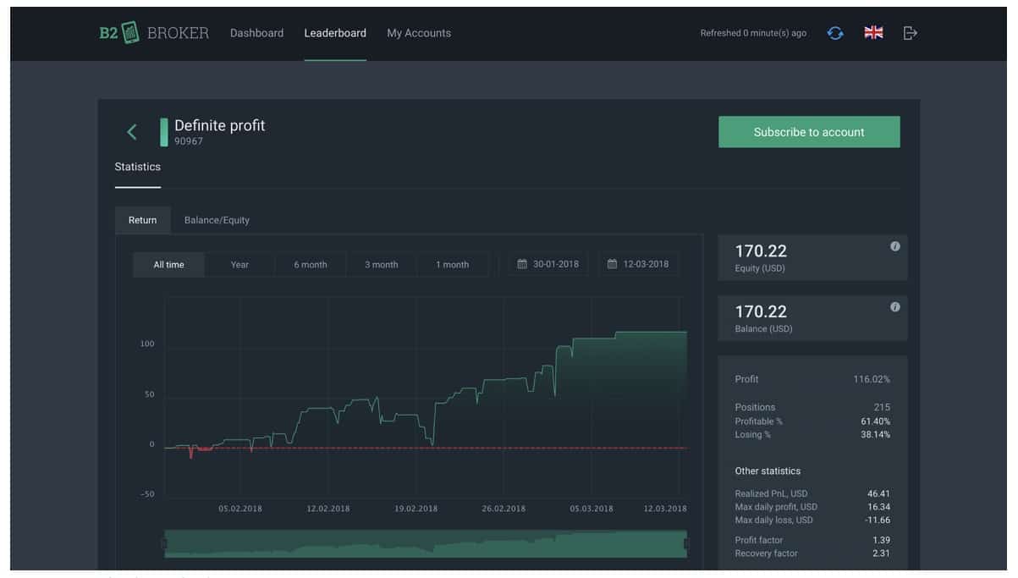Click the Equity info icon

[895, 246]
